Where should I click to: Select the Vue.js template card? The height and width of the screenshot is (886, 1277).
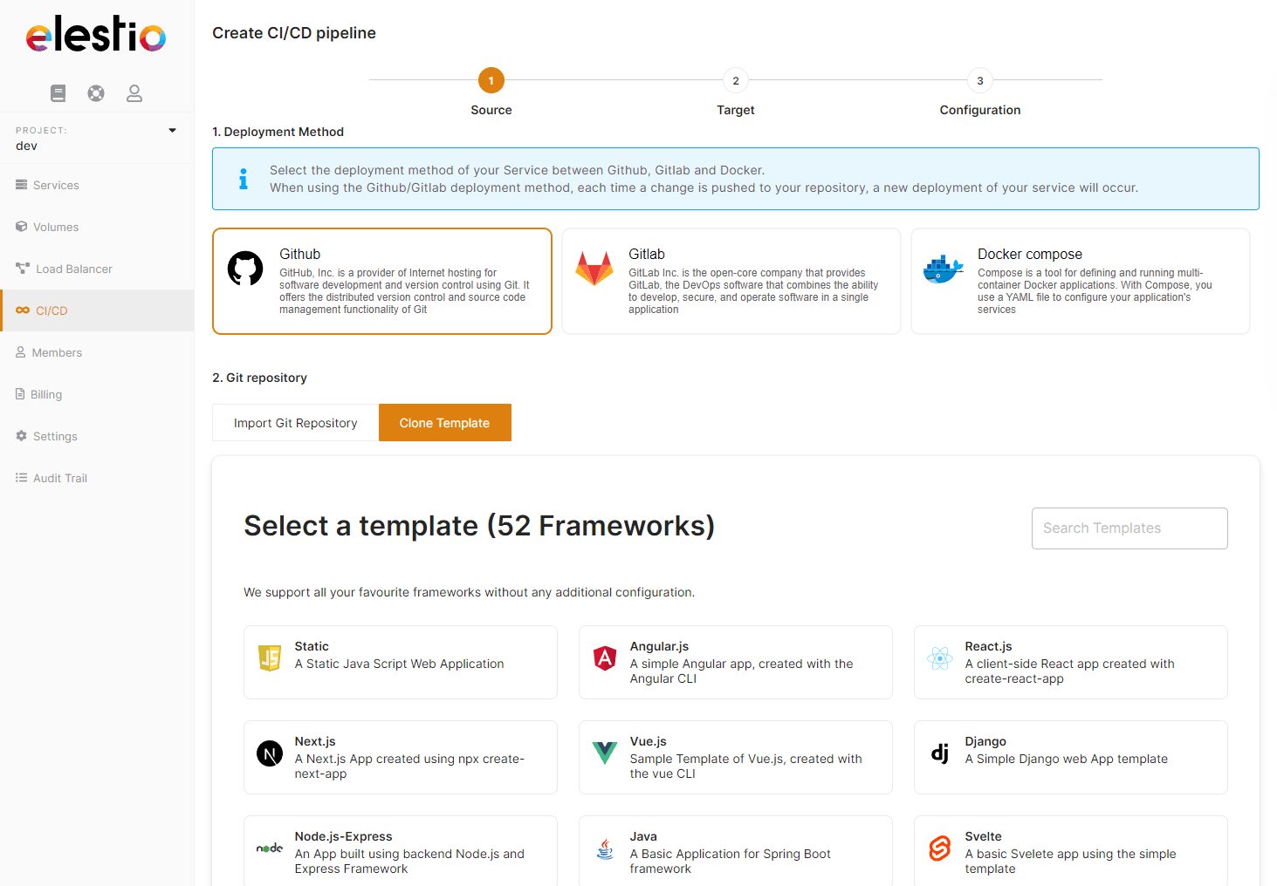(735, 757)
